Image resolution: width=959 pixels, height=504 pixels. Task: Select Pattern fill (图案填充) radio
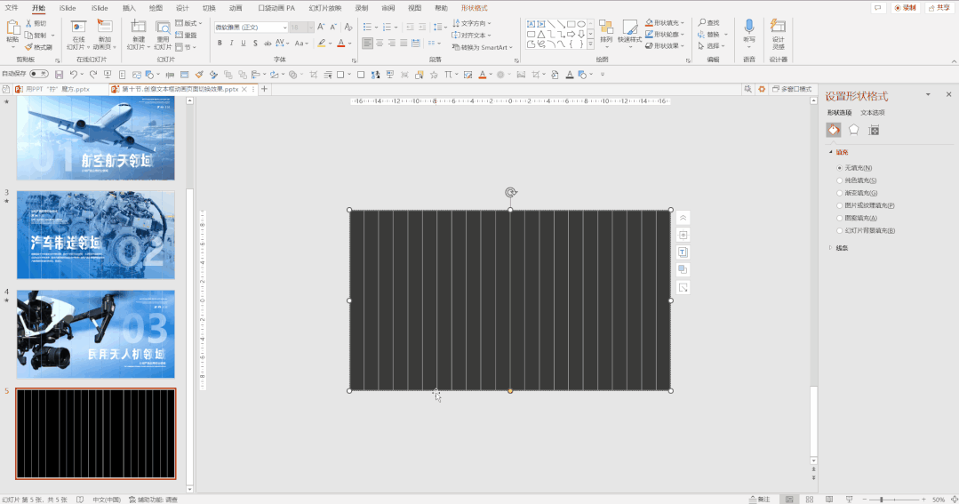tap(840, 218)
